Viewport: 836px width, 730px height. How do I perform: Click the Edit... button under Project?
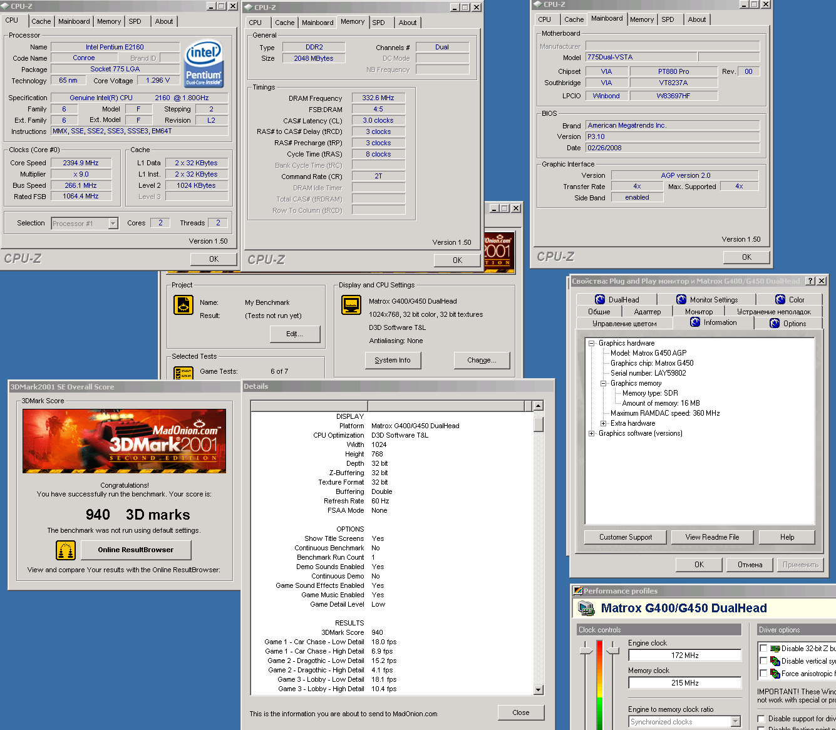(x=295, y=334)
